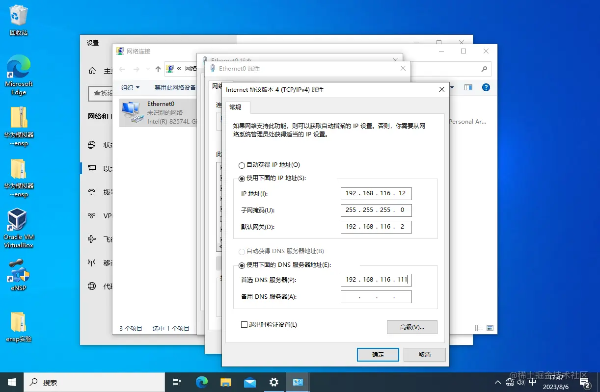Toggle the preview pane in Network Connections
Viewport: 600px width, 392px height.
[468, 87]
